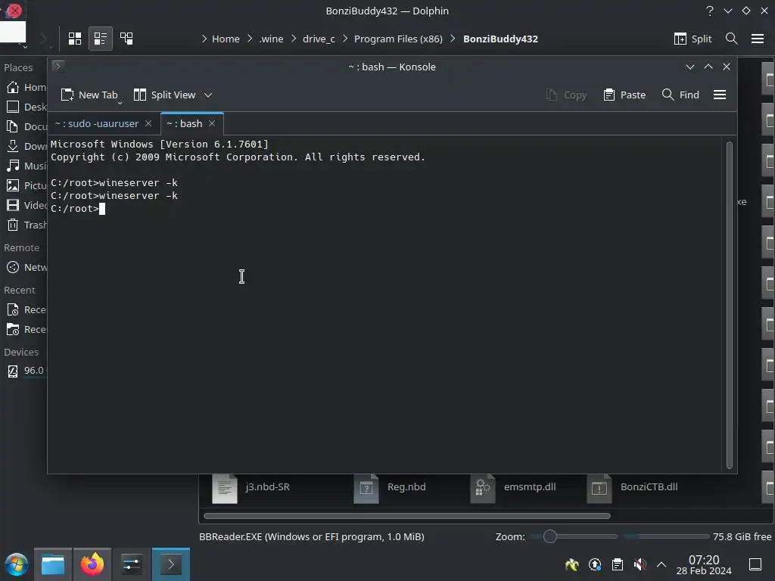Open the Recent Files sidebar entry with the document icon
Screen dimensions: 775x581
26,309
